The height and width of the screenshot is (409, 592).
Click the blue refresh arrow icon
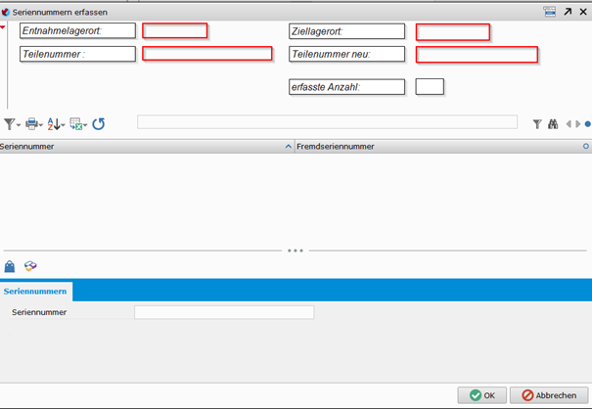(98, 124)
